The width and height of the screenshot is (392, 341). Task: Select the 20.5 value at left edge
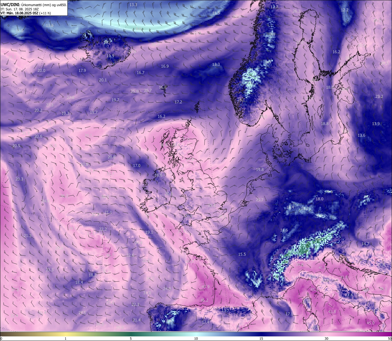pos(16,146)
